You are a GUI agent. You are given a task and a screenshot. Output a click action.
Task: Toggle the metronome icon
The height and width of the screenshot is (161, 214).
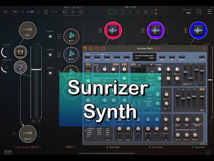[45, 12]
